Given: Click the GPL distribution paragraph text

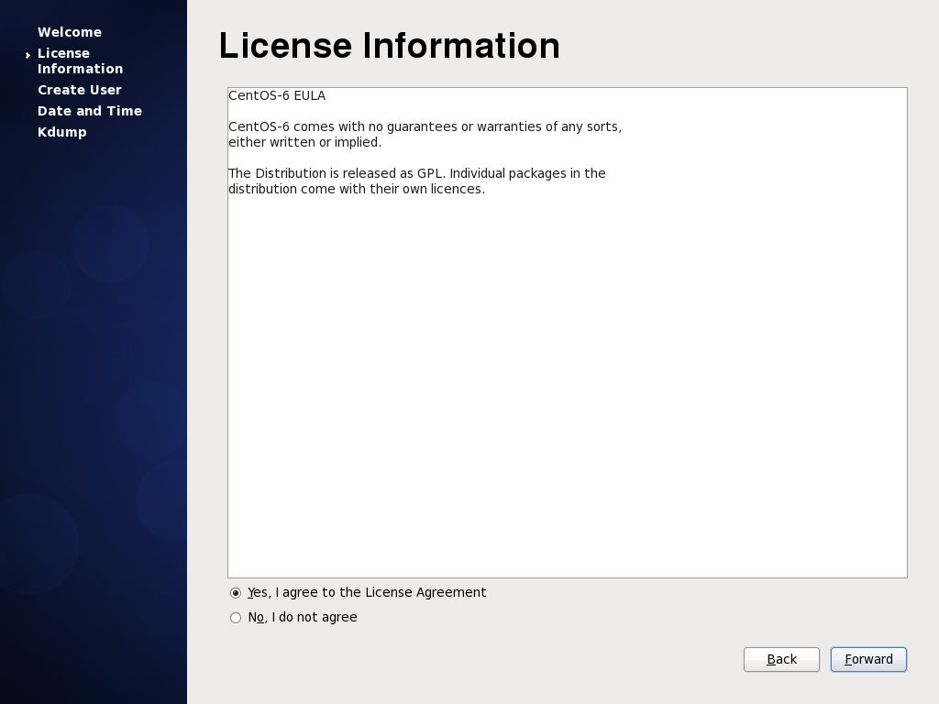Looking at the screenshot, I should click(x=417, y=181).
